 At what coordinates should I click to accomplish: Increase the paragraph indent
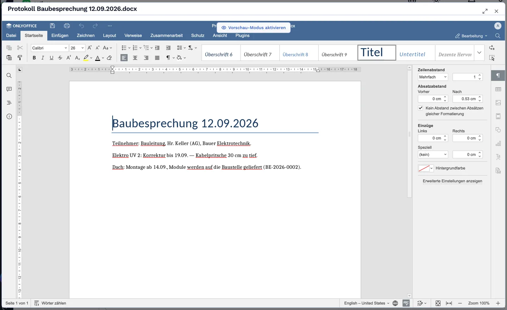pos(168,48)
